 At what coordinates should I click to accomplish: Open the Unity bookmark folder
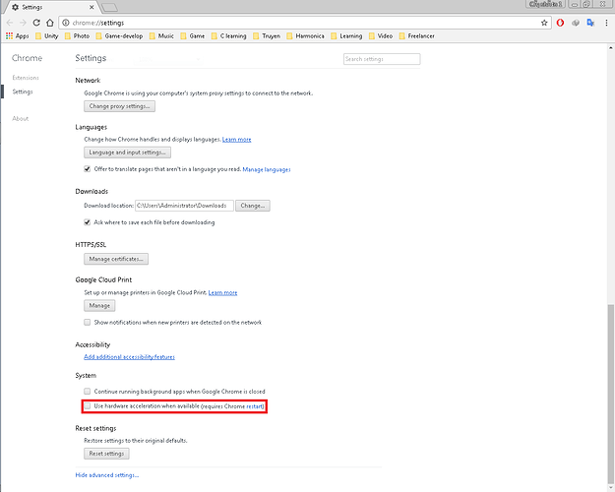(46, 36)
